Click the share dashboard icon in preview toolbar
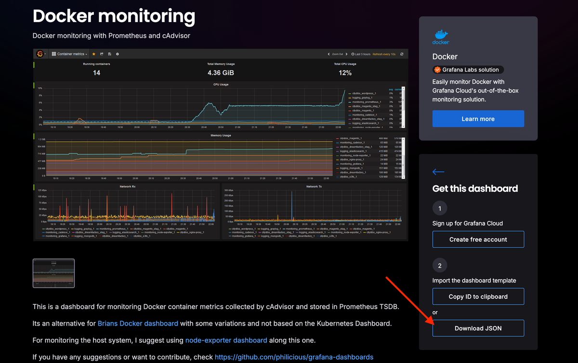The image size is (578, 363). (102, 54)
